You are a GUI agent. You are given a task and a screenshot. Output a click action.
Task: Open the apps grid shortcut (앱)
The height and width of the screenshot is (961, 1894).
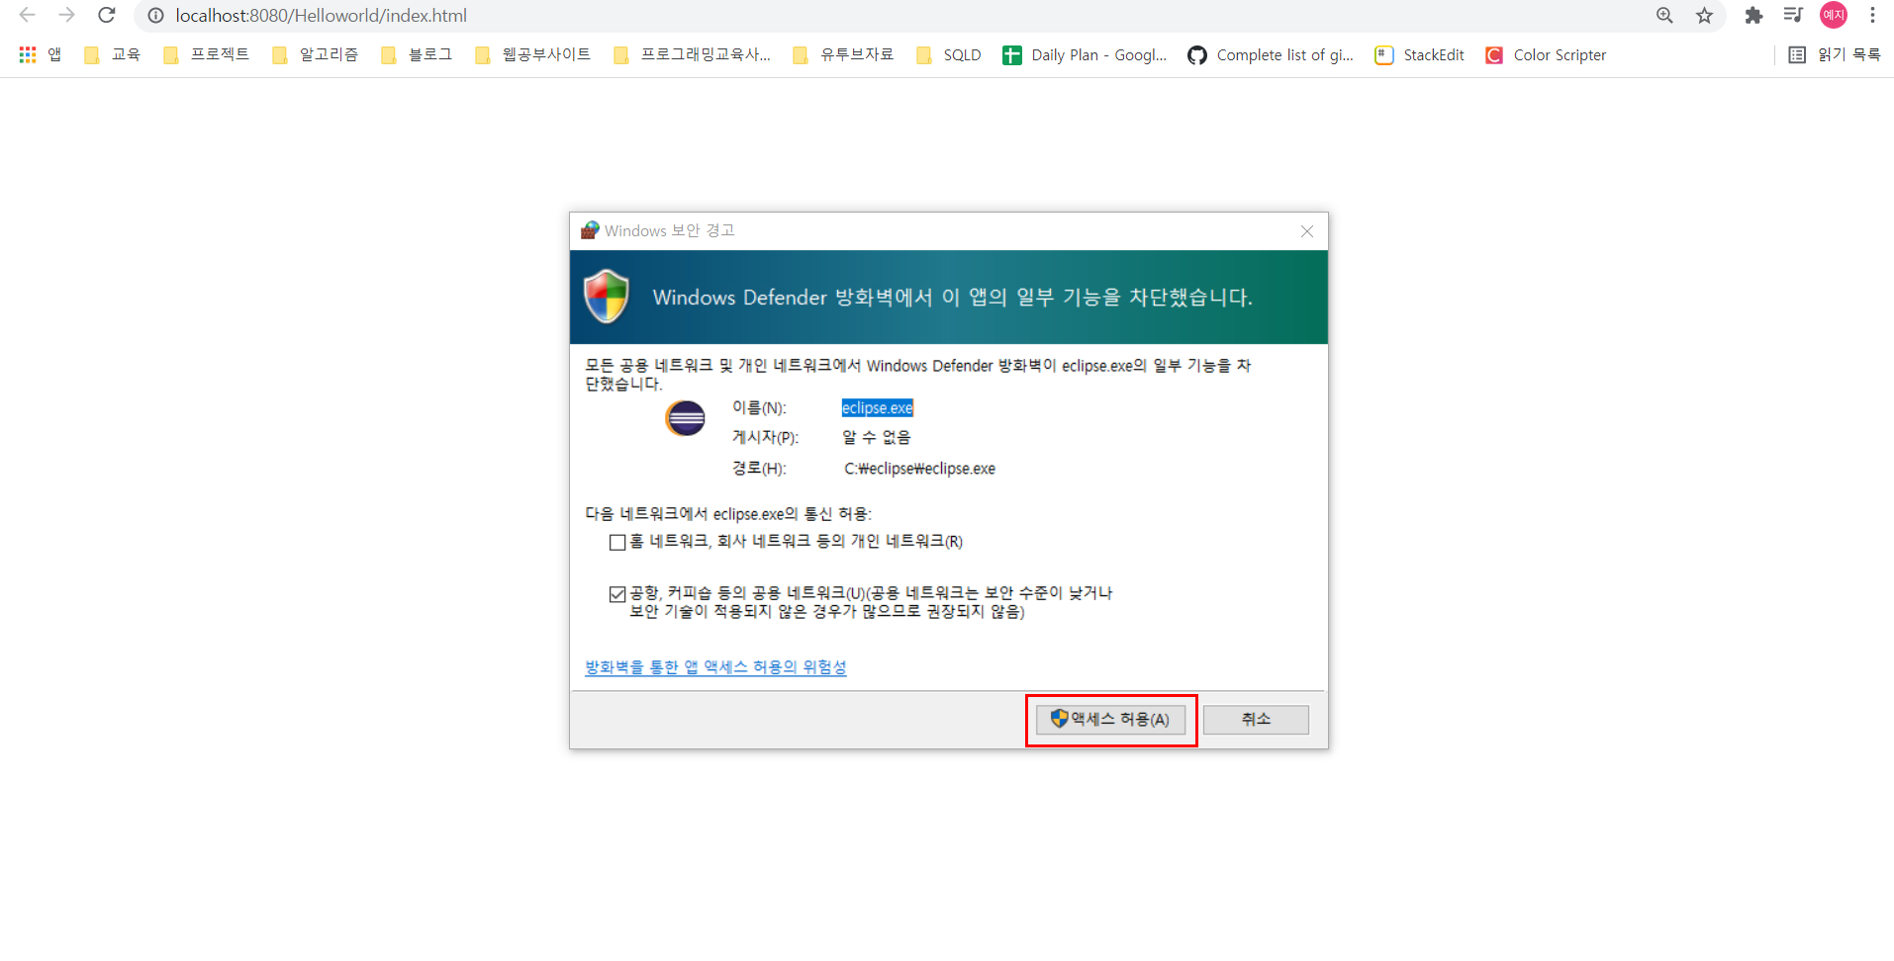click(x=41, y=55)
